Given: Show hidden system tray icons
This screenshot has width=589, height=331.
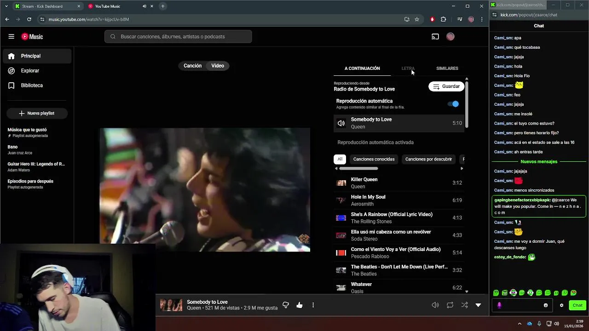Looking at the screenshot, I should [520, 324].
